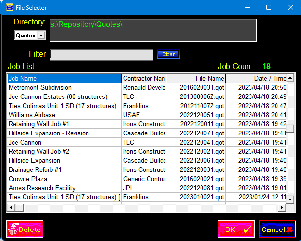Focus the Filter text field
301x241 pixels.
pos(101,55)
